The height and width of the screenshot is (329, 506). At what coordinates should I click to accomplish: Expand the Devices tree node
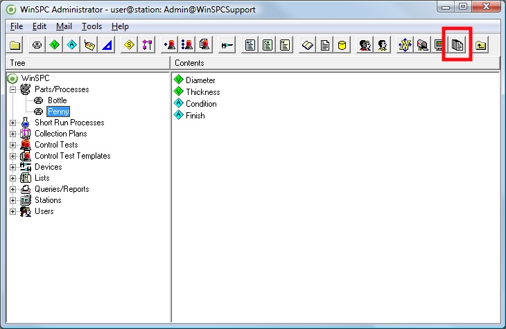[x=12, y=167]
